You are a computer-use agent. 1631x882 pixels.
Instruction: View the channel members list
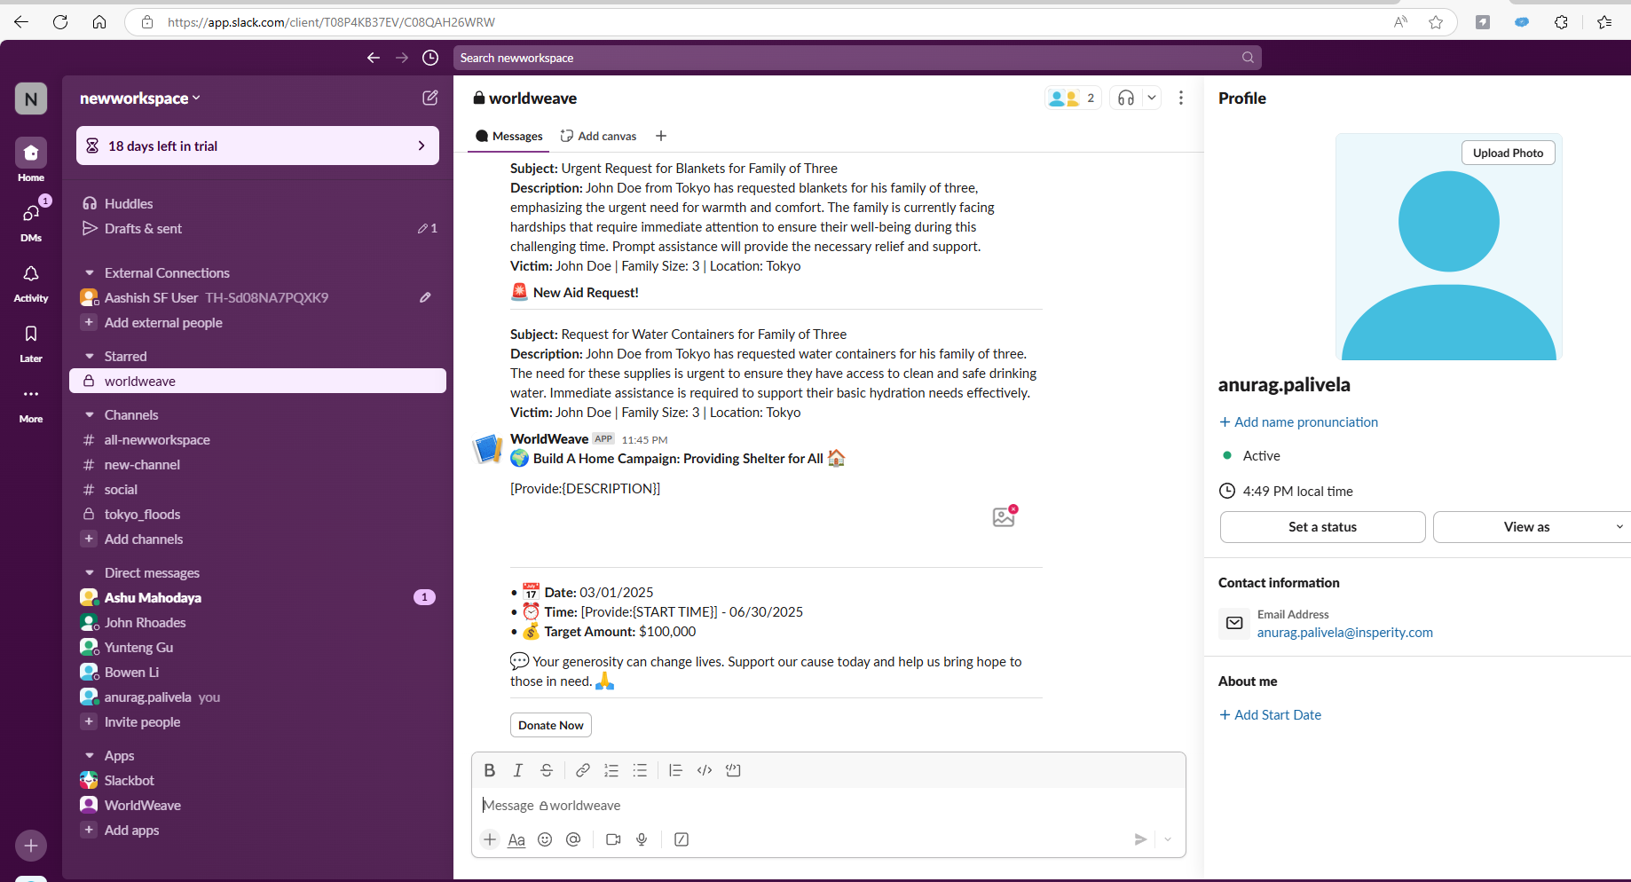point(1073,98)
